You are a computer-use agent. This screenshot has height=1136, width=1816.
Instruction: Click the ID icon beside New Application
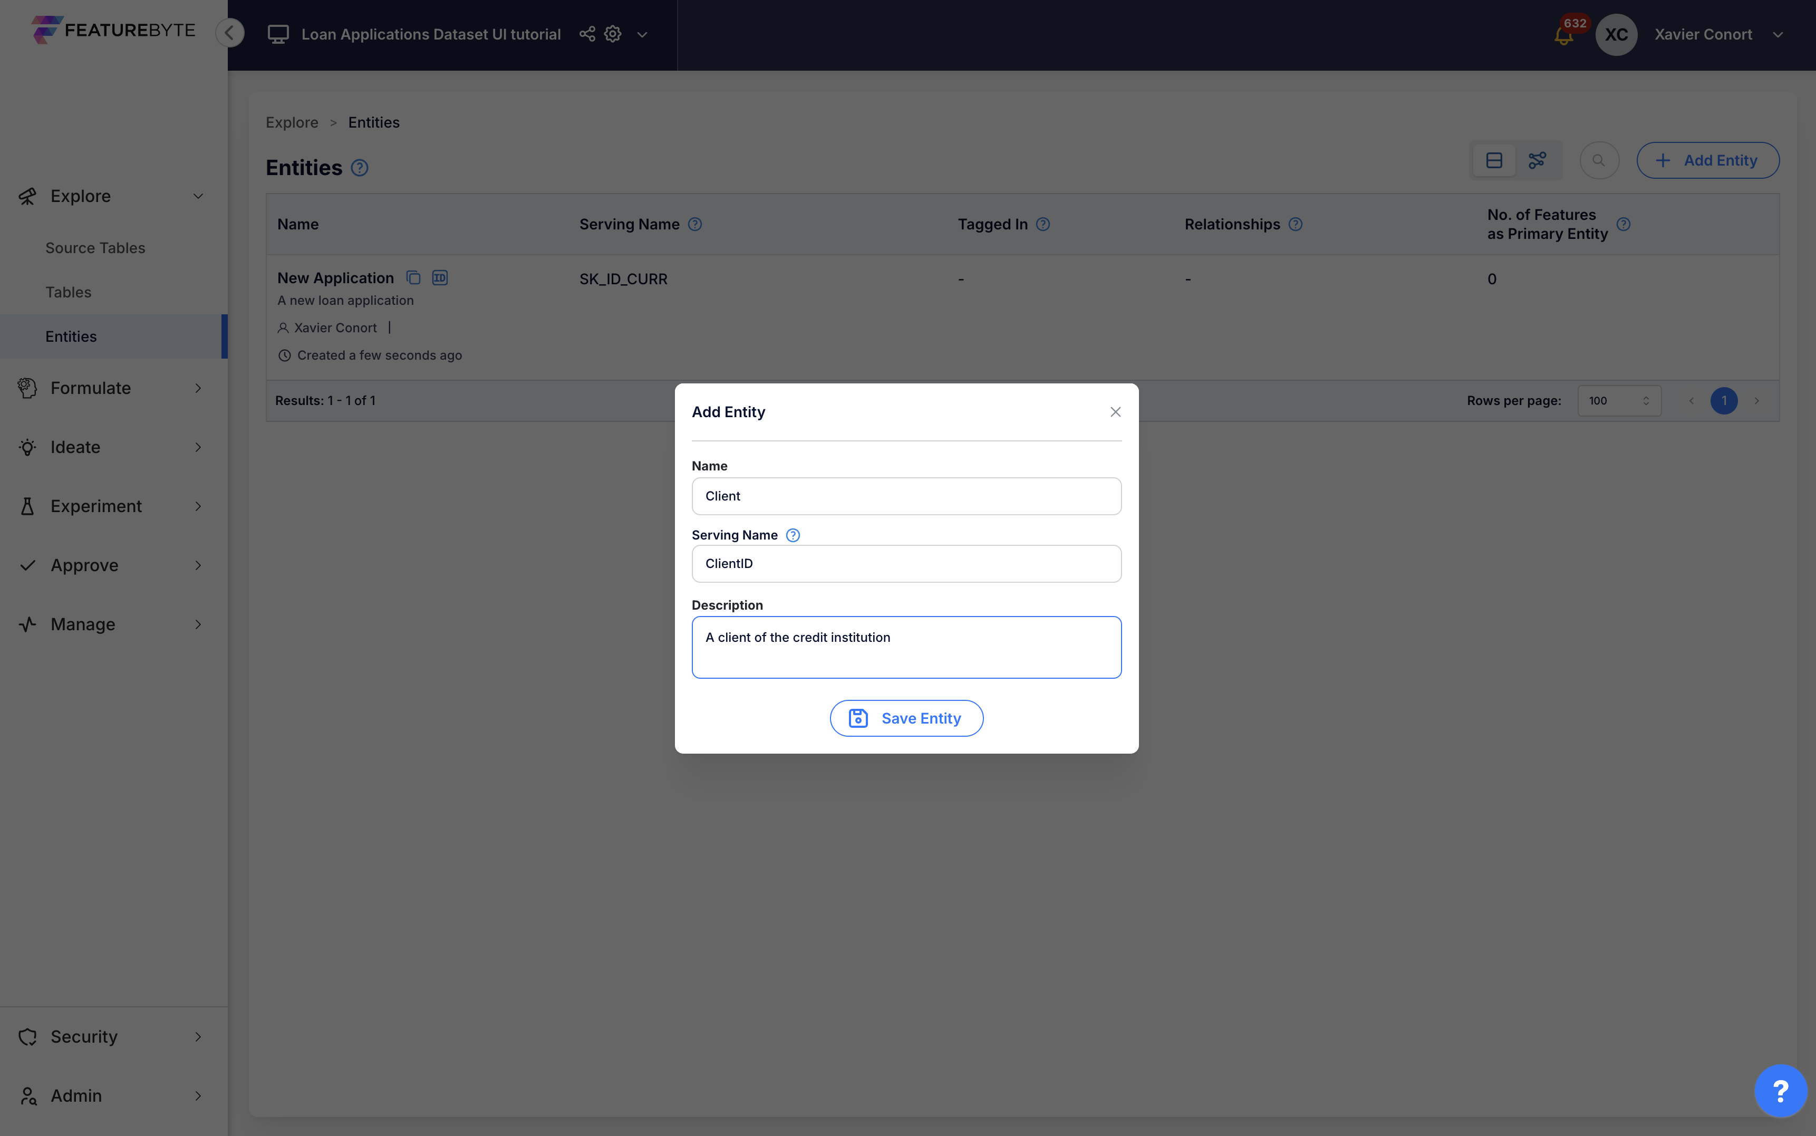coord(440,278)
